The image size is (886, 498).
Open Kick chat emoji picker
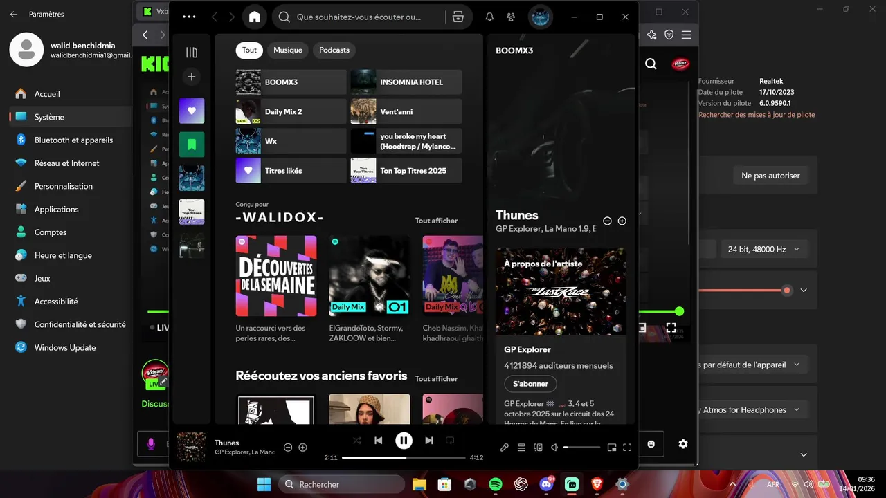tap(651, 444)
